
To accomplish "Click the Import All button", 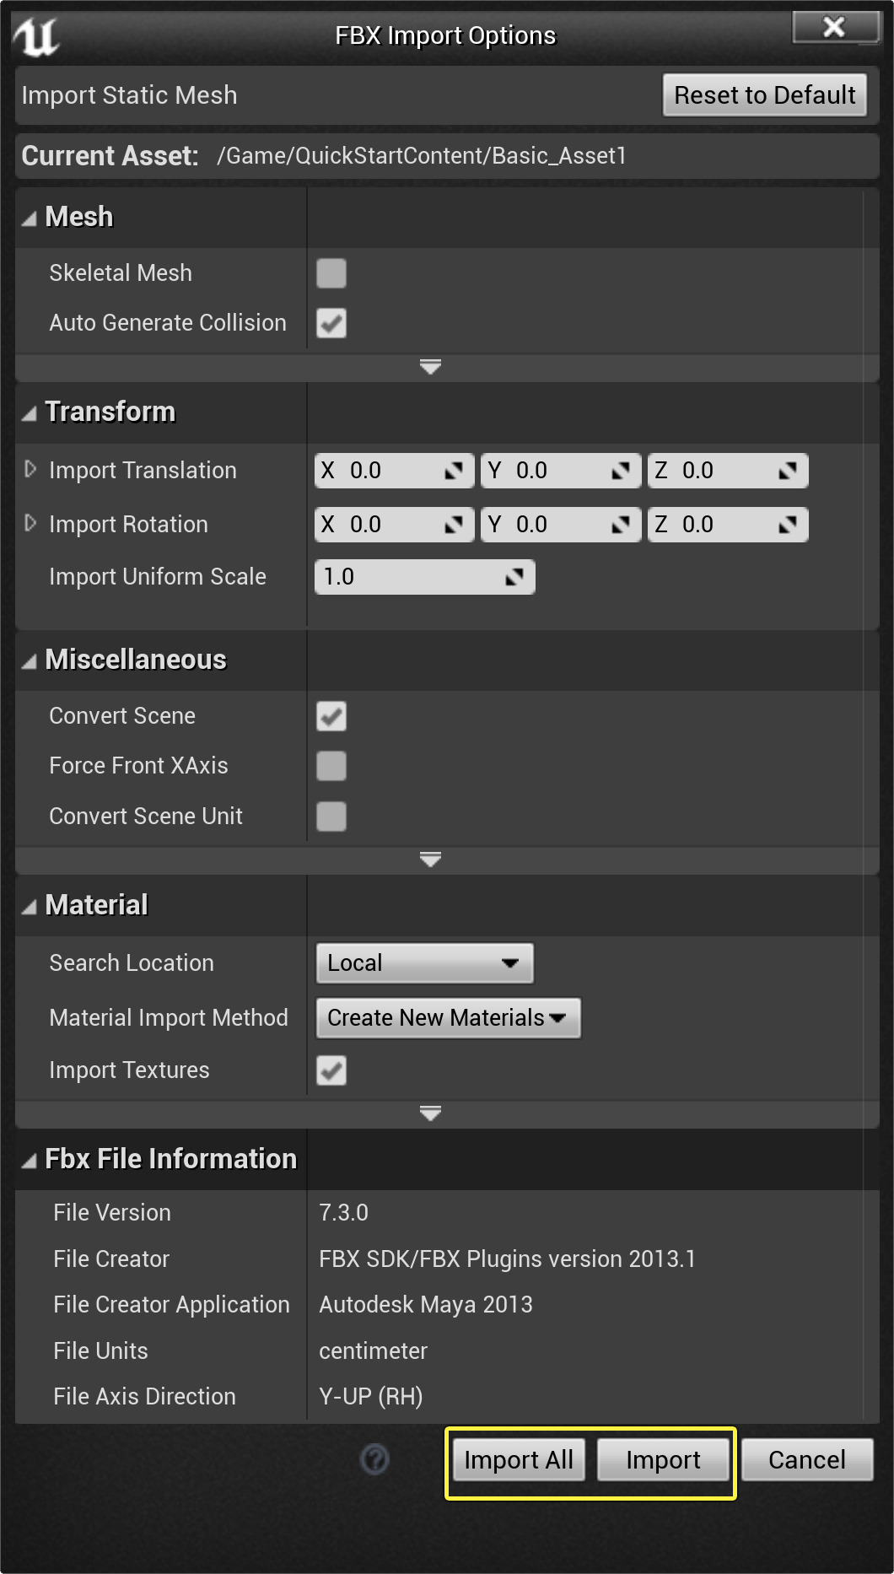I will (x=518, y=1460).
